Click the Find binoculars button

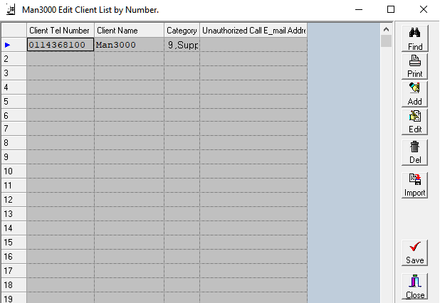[x=415, y=38]
